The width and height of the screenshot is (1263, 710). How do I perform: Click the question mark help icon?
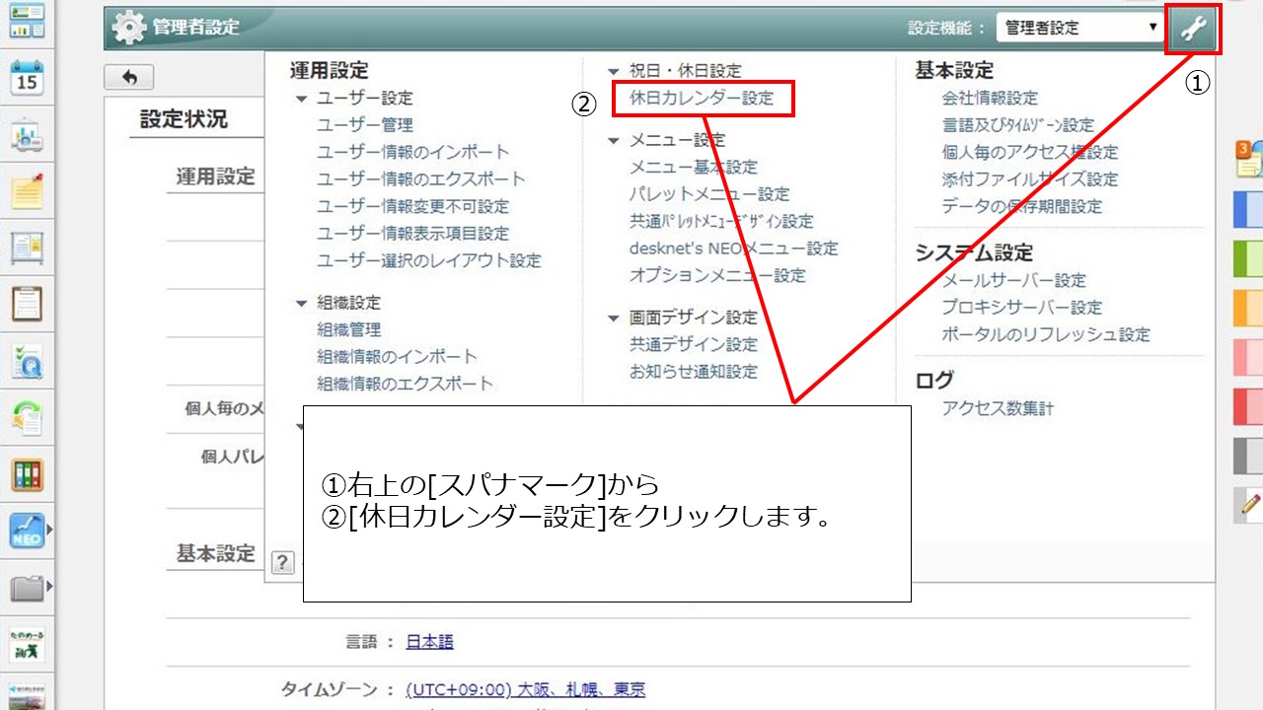[x=282, y=562]
